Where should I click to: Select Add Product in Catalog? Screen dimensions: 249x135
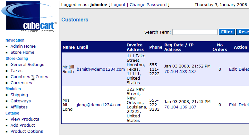tap(23, 125)
